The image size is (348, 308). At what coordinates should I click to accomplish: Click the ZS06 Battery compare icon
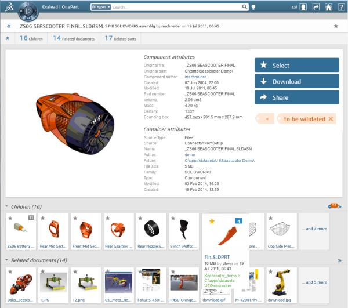31,218
